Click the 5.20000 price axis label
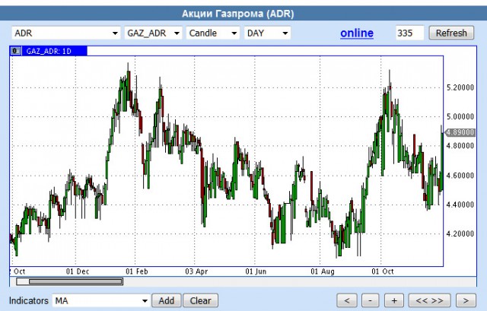Viewport: 487px width, 311px height. coord(460,87)
